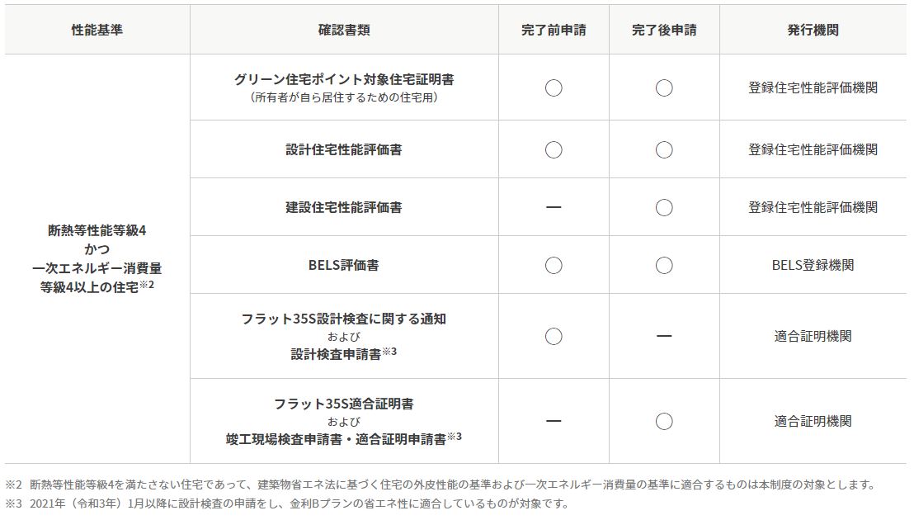
Task: Click the 完了後申請 circle for グリーン住宅ポイント対象住宅証明書
Action: tap(664, 88)
